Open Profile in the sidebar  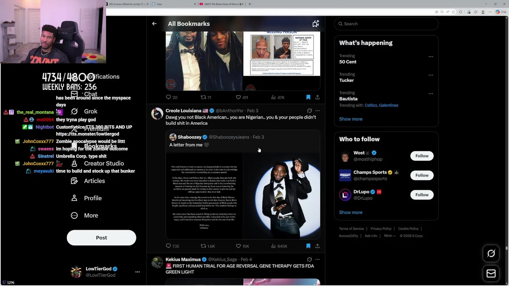tap(86, 198)
